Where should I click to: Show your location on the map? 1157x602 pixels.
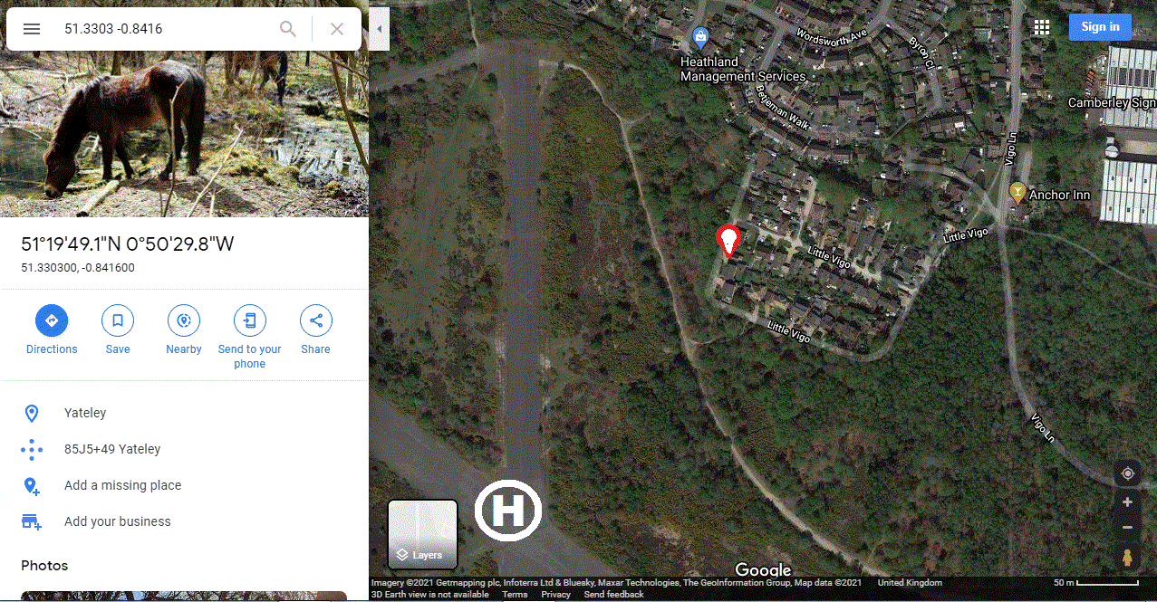[x=1127, y=473]
